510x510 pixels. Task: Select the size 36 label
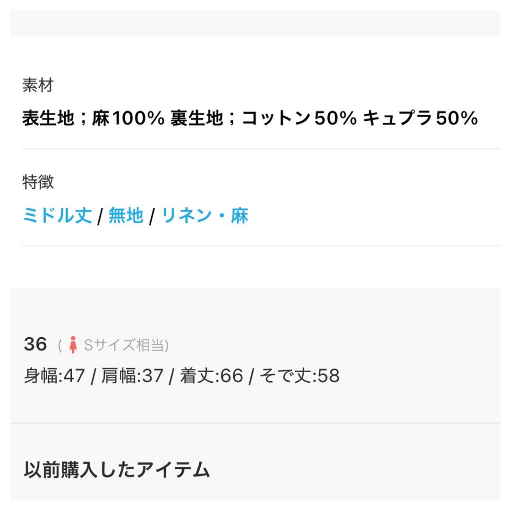35,344
